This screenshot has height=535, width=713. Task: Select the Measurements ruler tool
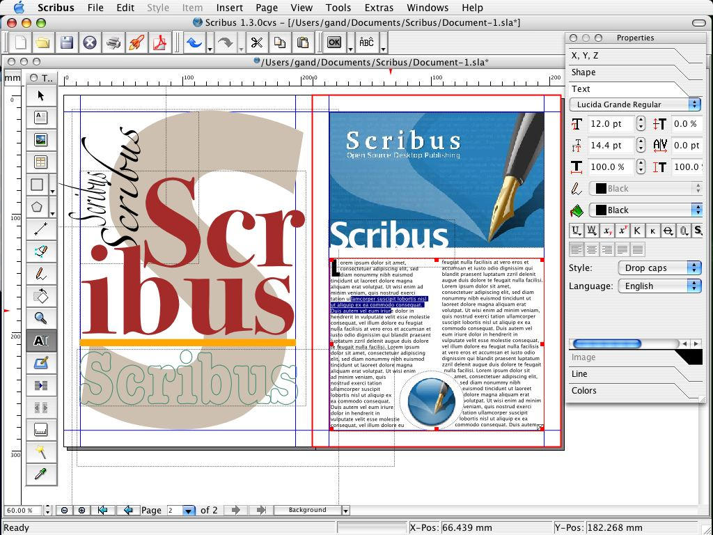(41, 430)
